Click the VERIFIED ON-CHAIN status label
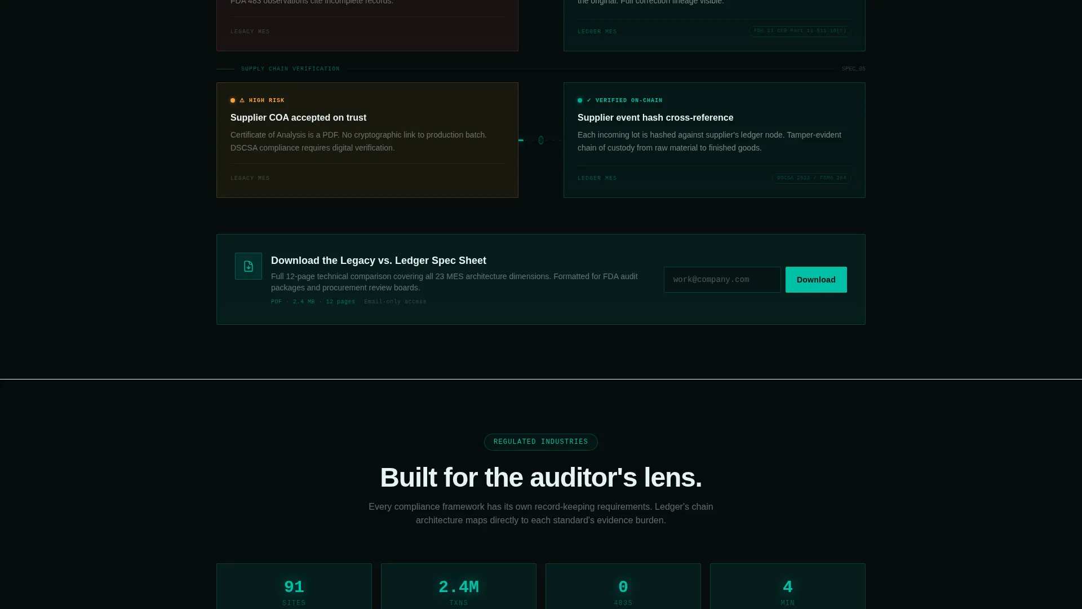This screenshot has width=1082, height=609. pyautogui.click(x=629, y=100)
